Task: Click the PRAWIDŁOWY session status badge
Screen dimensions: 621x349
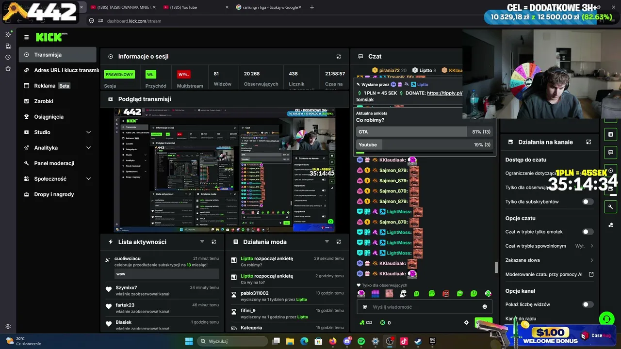Action: pos(119,75)
